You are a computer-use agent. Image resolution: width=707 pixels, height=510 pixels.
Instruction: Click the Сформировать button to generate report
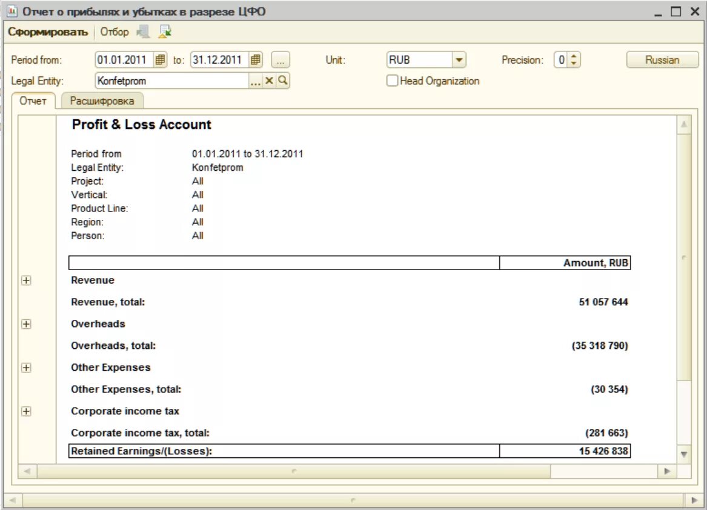[48, 32]
